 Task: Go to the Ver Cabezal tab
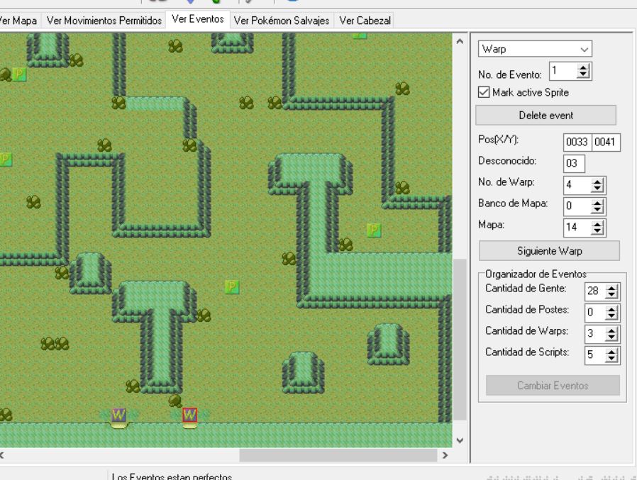click(365, 21)
